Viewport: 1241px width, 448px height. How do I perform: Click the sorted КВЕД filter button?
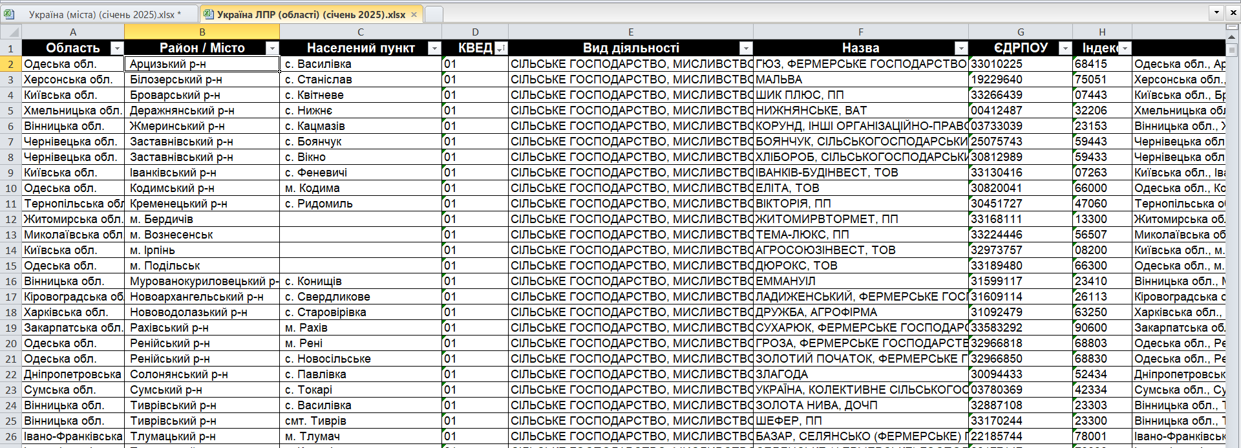pyautogui.click(x=501, y=48)
